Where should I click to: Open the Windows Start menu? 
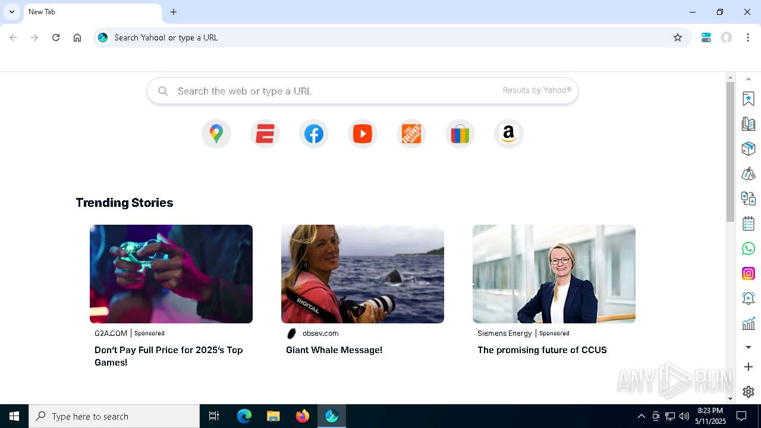14,416
